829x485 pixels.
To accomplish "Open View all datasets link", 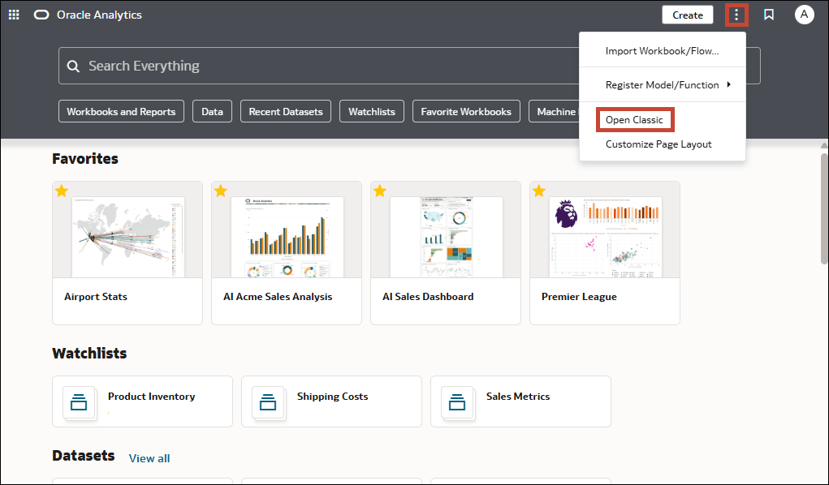I will pos(149,457).
